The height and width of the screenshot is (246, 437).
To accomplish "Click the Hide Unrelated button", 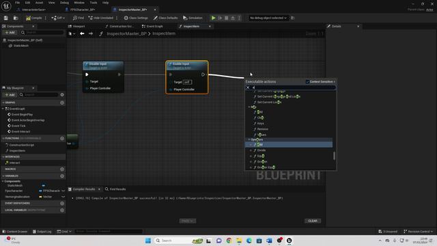I will tap(100, 18).
